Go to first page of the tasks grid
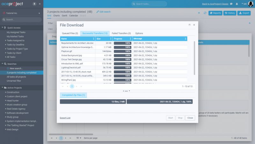This screenshot has height=144, width=255. 52,138
